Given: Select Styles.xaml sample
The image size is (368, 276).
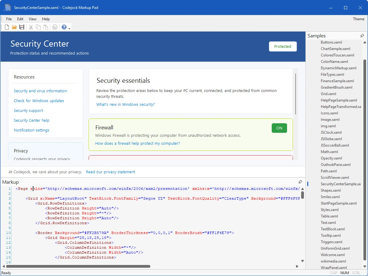Looking at the screenshot, I should point(330,210).
